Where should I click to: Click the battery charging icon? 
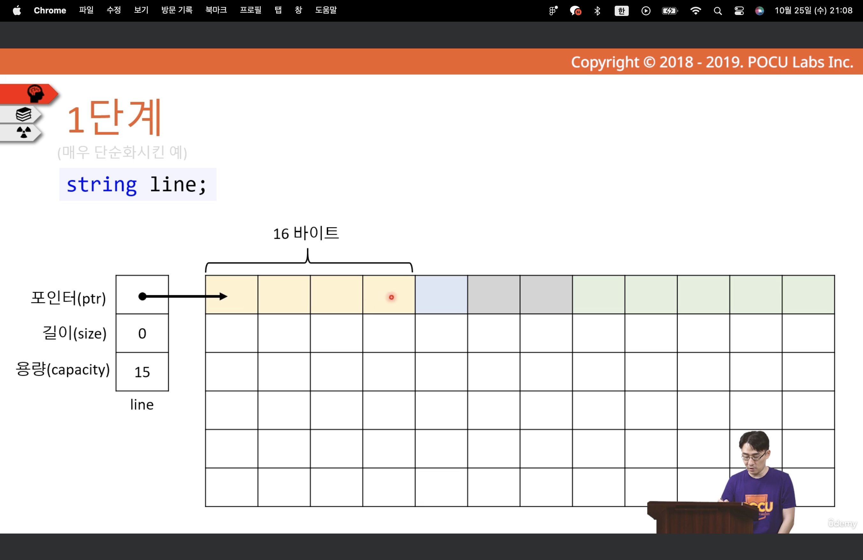pyautogui.click(x=669, y=11)
